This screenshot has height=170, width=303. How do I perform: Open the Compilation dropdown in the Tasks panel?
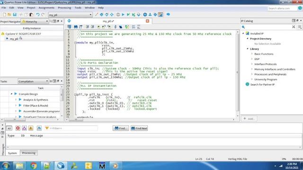[x=33, y=81]
